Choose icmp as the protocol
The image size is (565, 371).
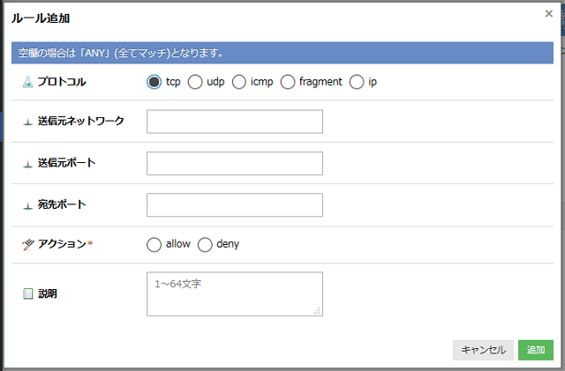[239, 82]
